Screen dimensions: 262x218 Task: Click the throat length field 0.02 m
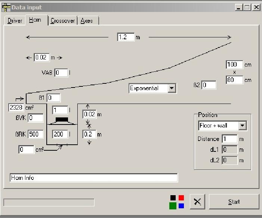pos(41,58)
